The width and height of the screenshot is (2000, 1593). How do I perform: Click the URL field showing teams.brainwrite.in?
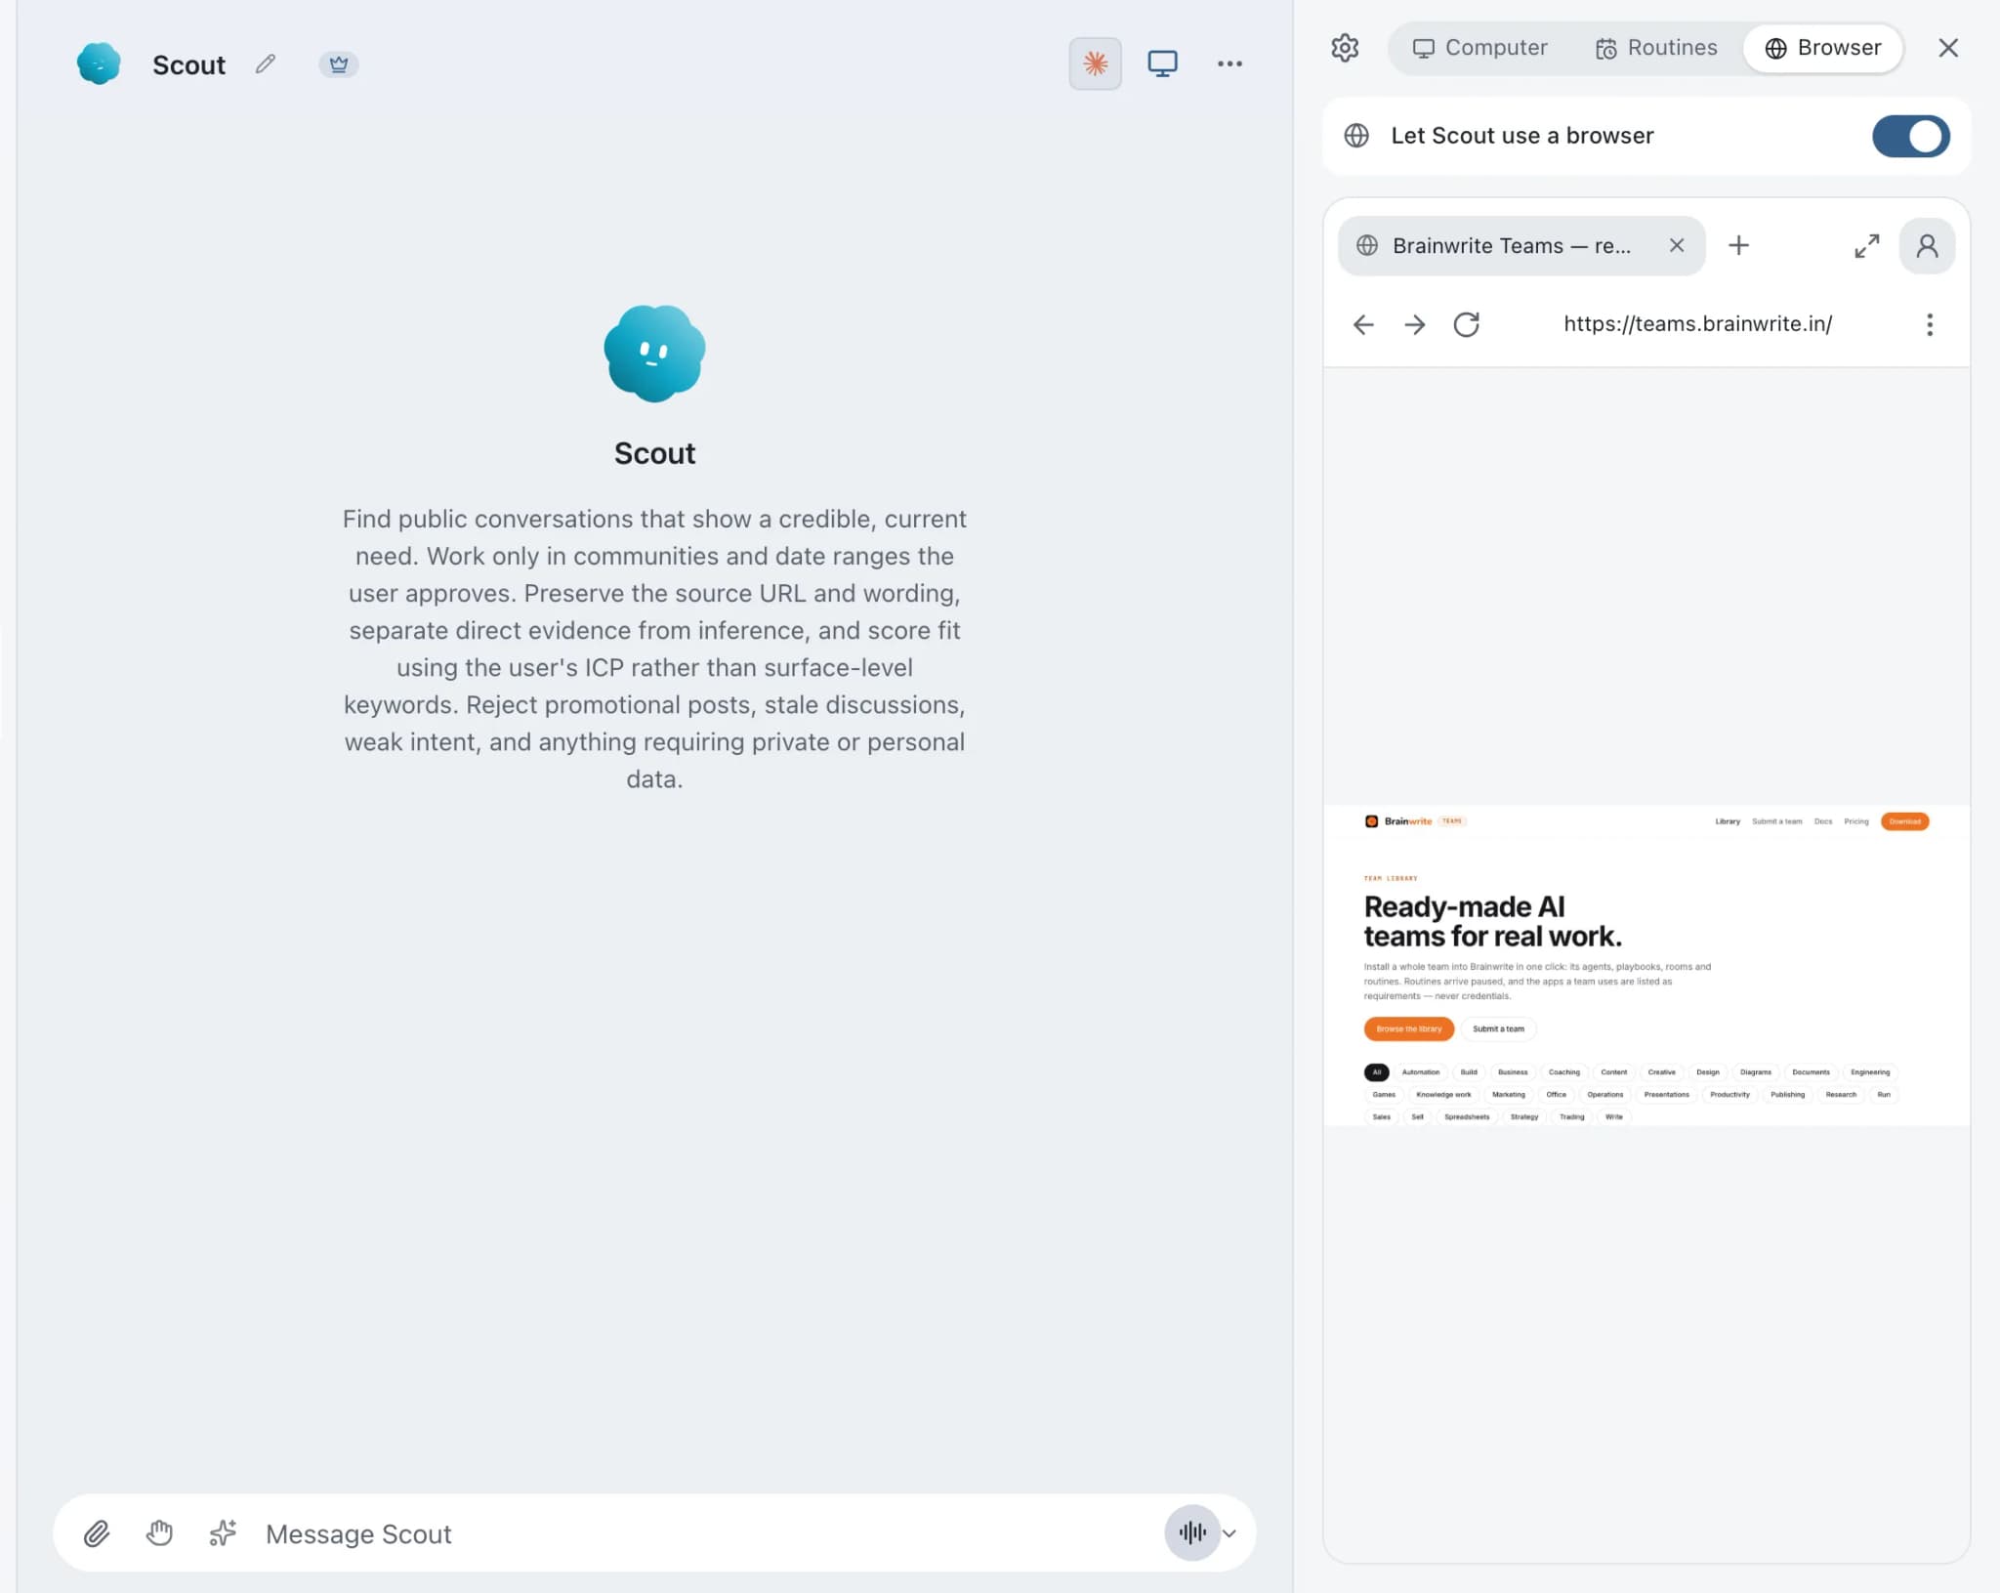coord(1697,324)
